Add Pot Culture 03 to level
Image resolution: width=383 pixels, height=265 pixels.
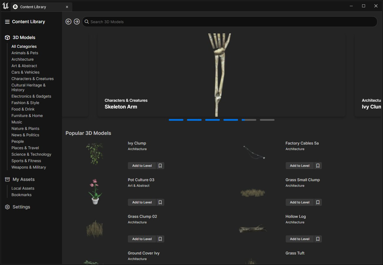pos(142,202)
